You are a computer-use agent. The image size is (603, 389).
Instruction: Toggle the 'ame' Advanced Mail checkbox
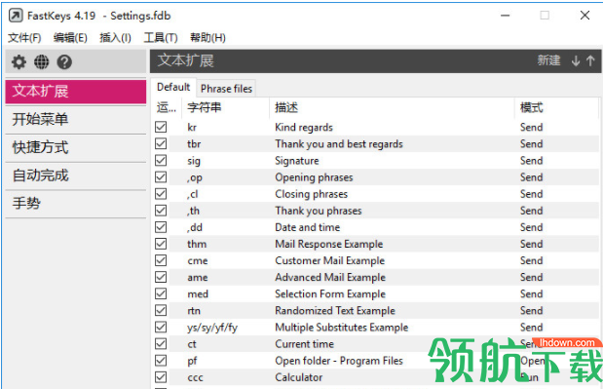(x=161, y=277)
